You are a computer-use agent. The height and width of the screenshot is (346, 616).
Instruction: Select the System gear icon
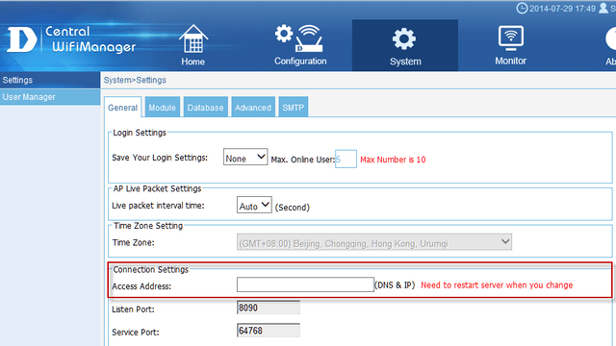tap(404, 38)
